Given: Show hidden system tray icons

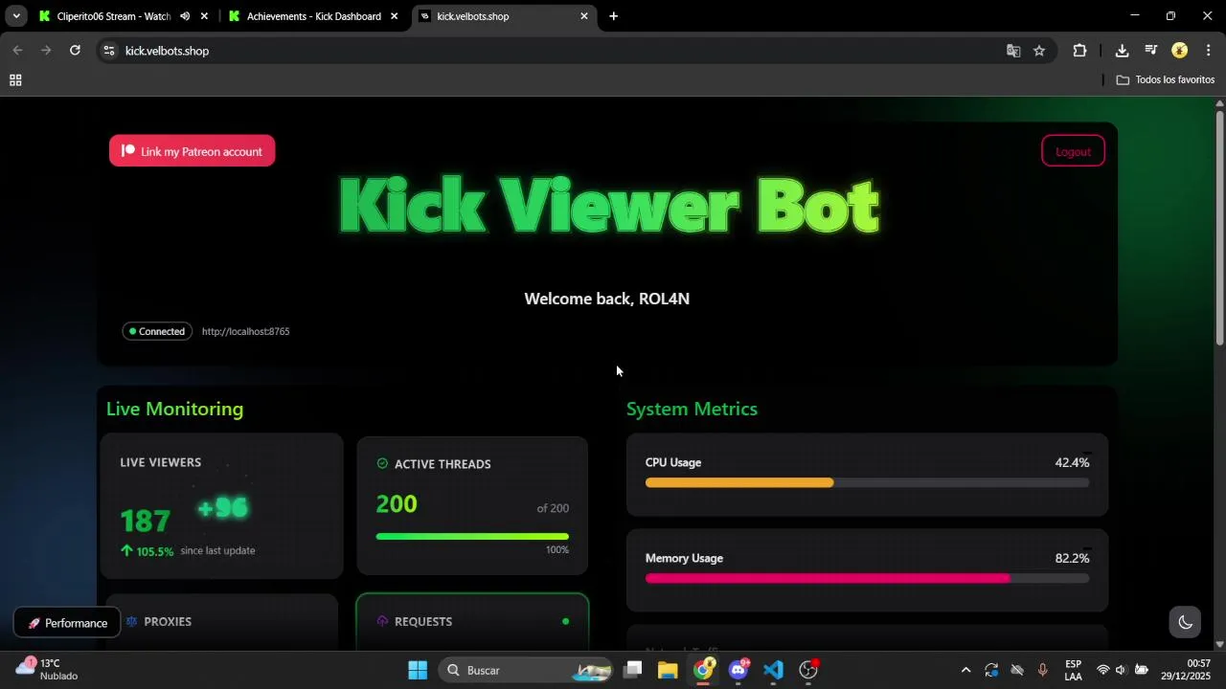Looking at the screenshot, I should pos(965,670).
